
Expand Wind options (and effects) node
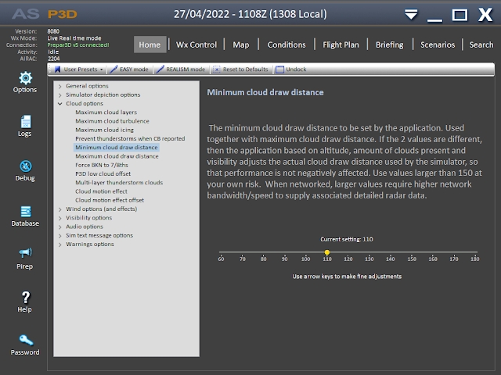60,209
